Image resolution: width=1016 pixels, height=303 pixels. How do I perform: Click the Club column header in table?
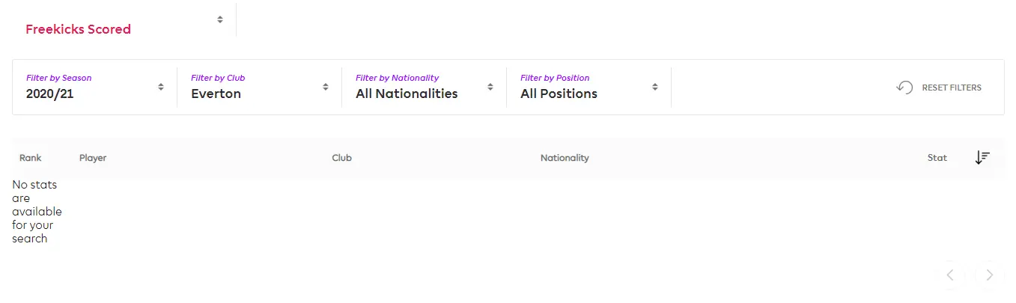click(x=341, y=158)
